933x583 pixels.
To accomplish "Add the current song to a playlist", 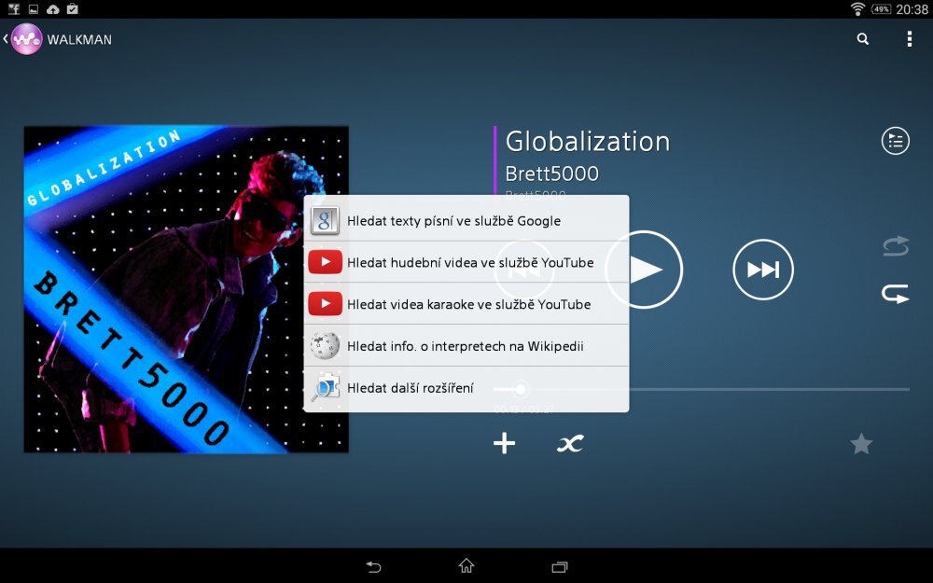I will point(503,443).
